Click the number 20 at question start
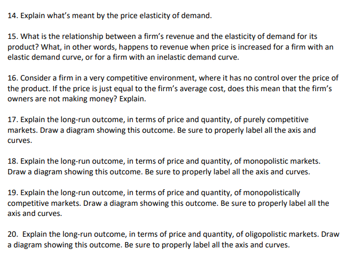 [12, 234]
